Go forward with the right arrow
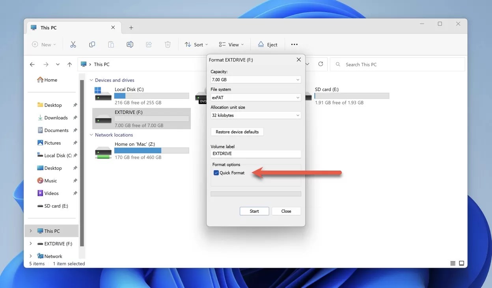Screen dimensions: 492x288 click(x=46, y=64)
